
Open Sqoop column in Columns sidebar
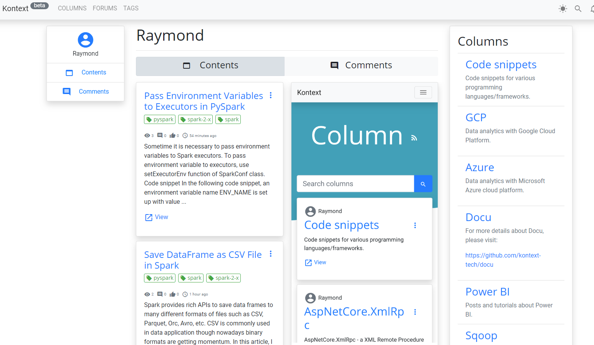pos(481,336)
